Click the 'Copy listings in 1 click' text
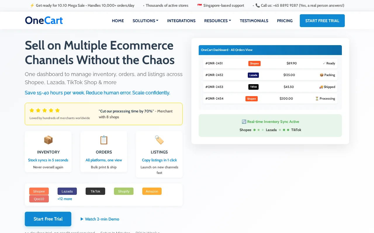The width and height of the screenshot is (374, 233). click(159, 160)
